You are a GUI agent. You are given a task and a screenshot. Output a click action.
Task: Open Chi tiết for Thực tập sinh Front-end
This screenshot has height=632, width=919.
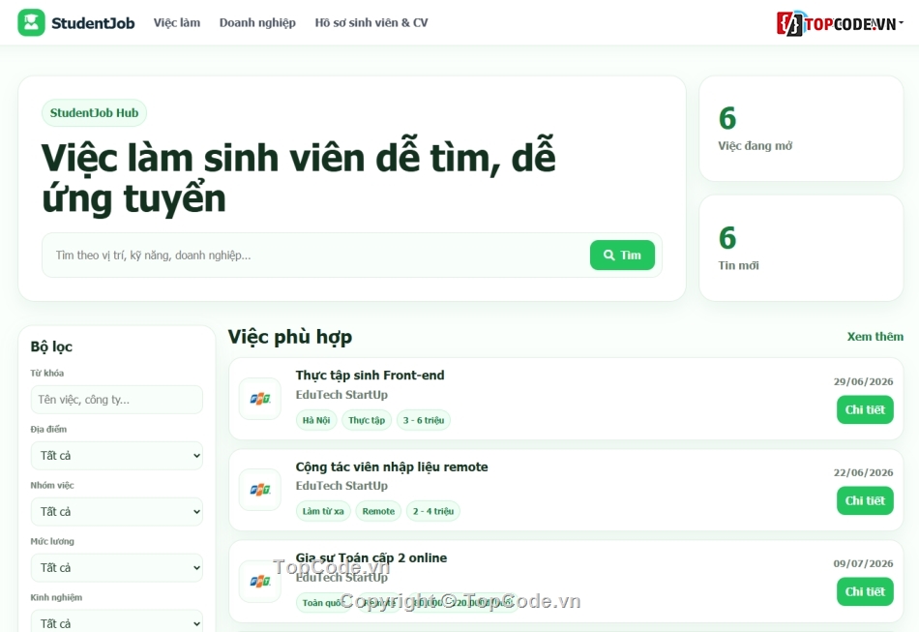(x=865, y=409)
